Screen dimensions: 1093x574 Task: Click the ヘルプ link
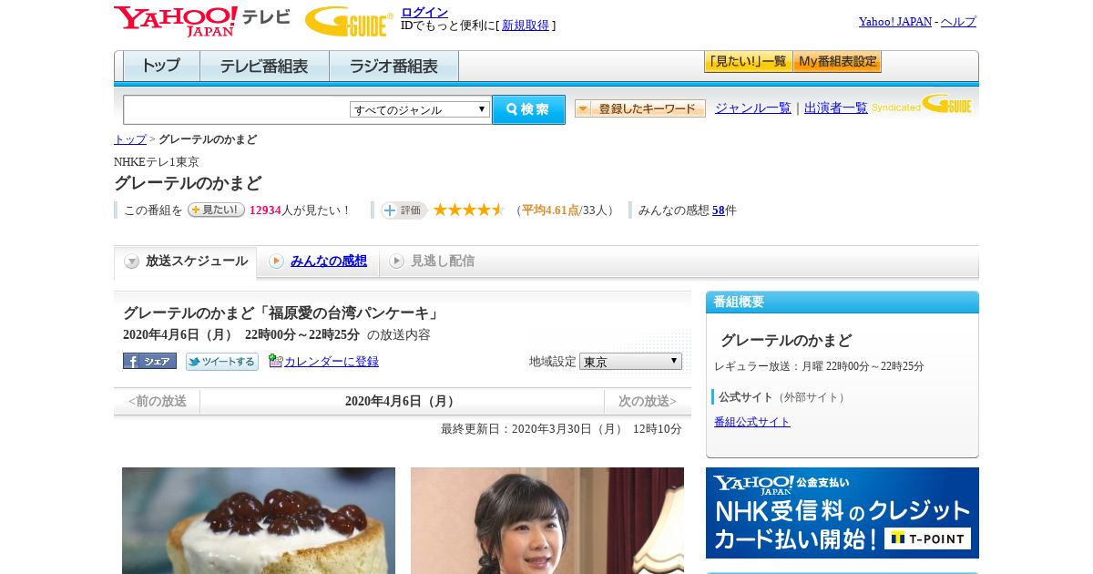958,21
